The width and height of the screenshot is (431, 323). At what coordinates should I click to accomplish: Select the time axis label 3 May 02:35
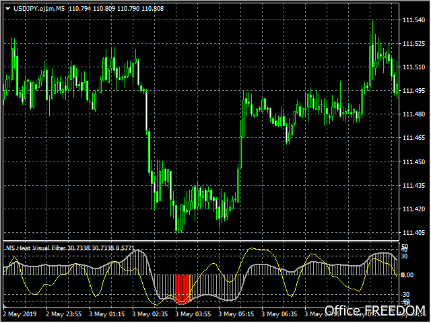click(150, 314)
